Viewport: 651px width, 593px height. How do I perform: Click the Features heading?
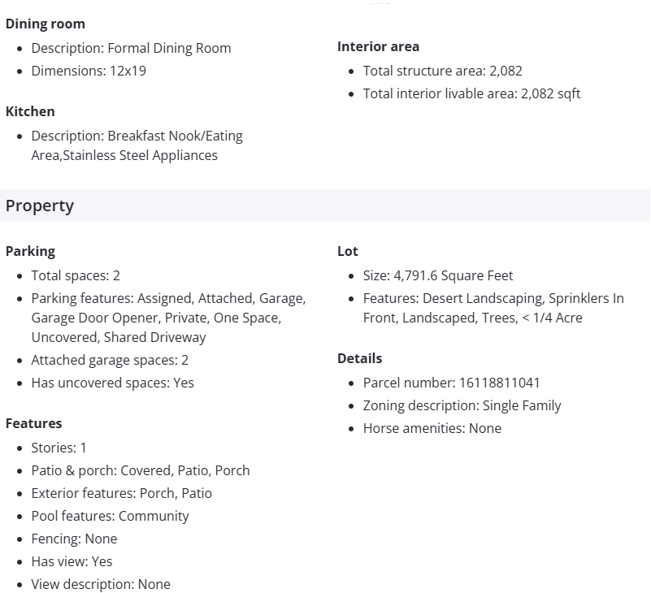33,423
